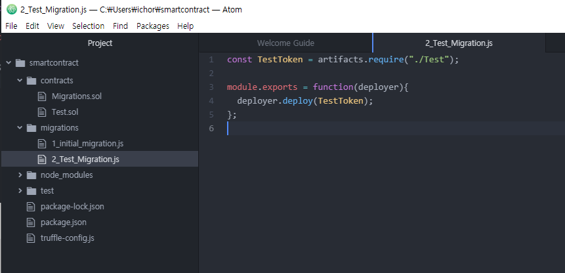Click TestToken argument on line 4

click(341, 101)
